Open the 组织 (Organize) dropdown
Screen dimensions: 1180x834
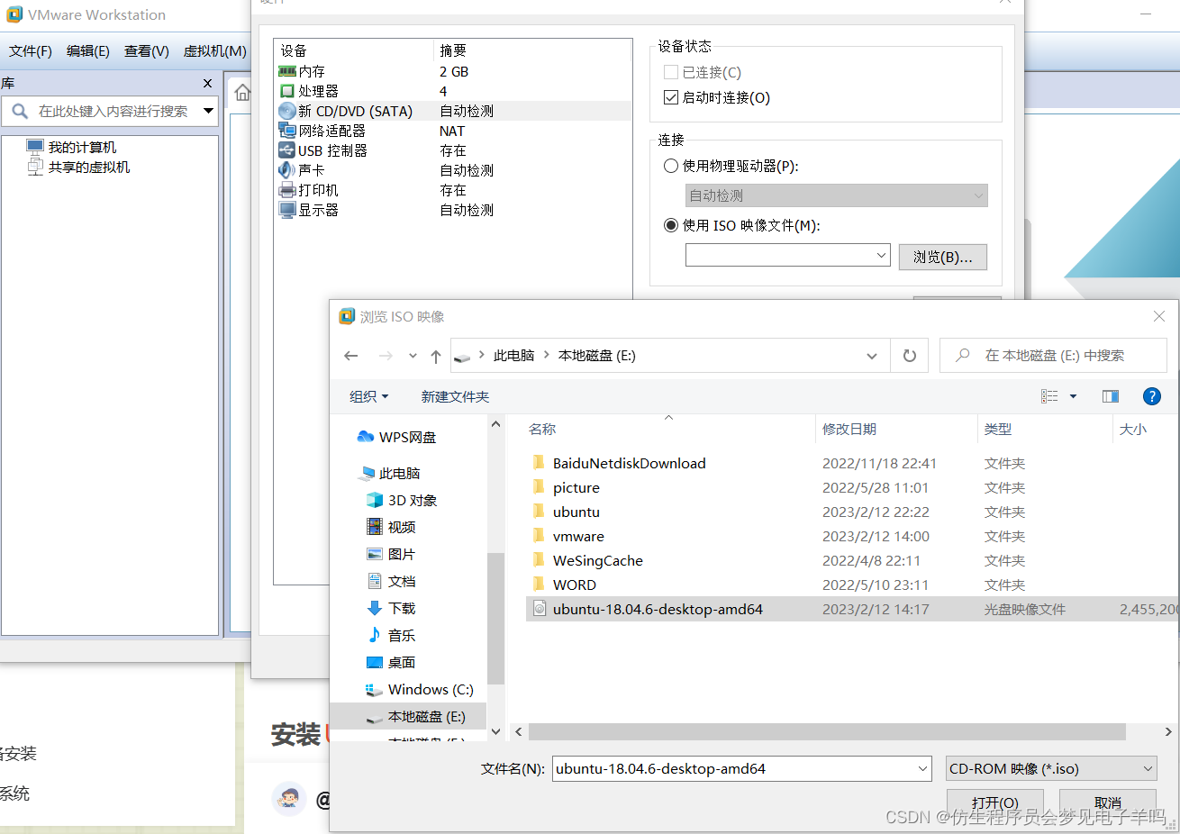point(369,396)
